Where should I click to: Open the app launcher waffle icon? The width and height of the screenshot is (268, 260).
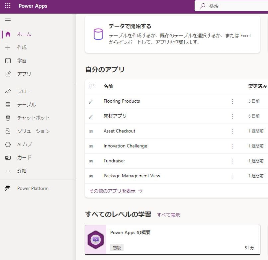[8, 6]
